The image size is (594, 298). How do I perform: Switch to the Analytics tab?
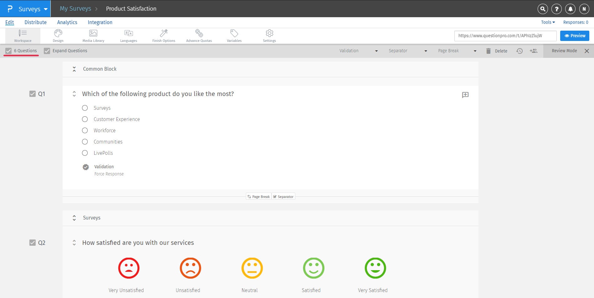[x=67, y=22]
